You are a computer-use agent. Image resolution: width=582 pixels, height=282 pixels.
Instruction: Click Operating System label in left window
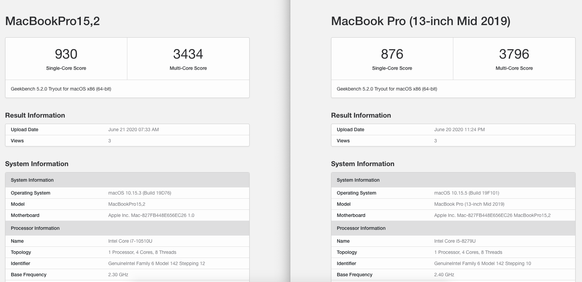(31, 193)
